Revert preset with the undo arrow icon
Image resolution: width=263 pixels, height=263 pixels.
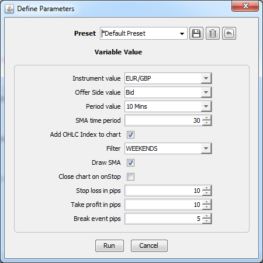[x=229, y=33]
